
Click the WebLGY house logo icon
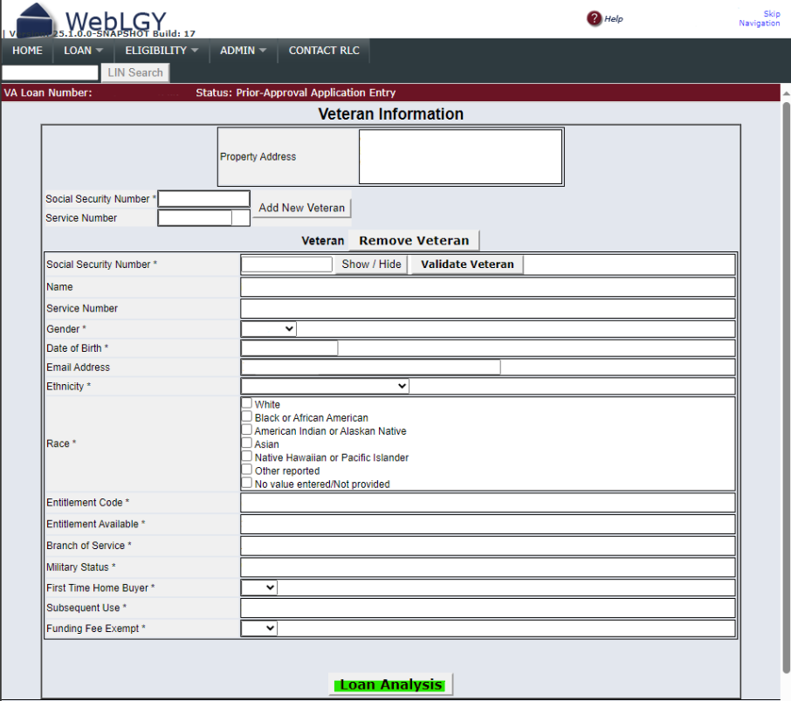tap(35, 19)
